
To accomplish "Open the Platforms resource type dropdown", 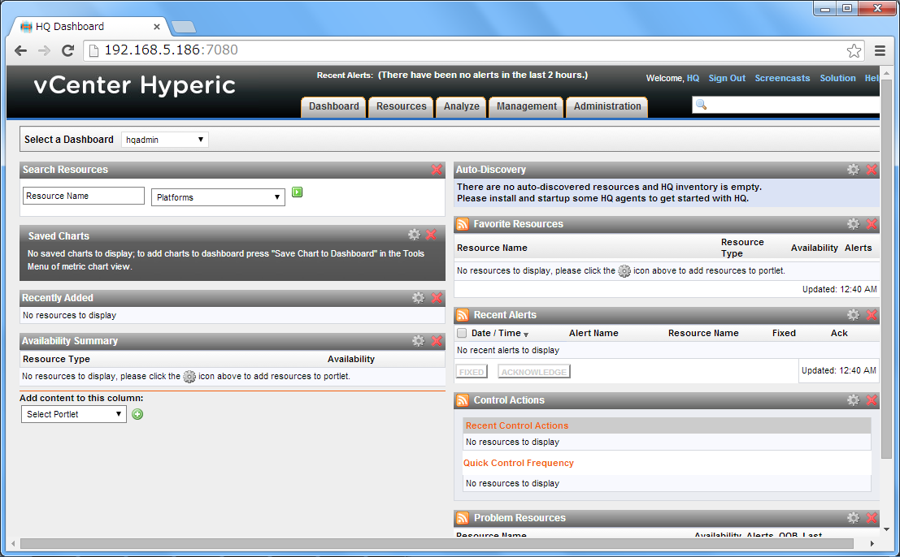I will click(x=218, y=197).
